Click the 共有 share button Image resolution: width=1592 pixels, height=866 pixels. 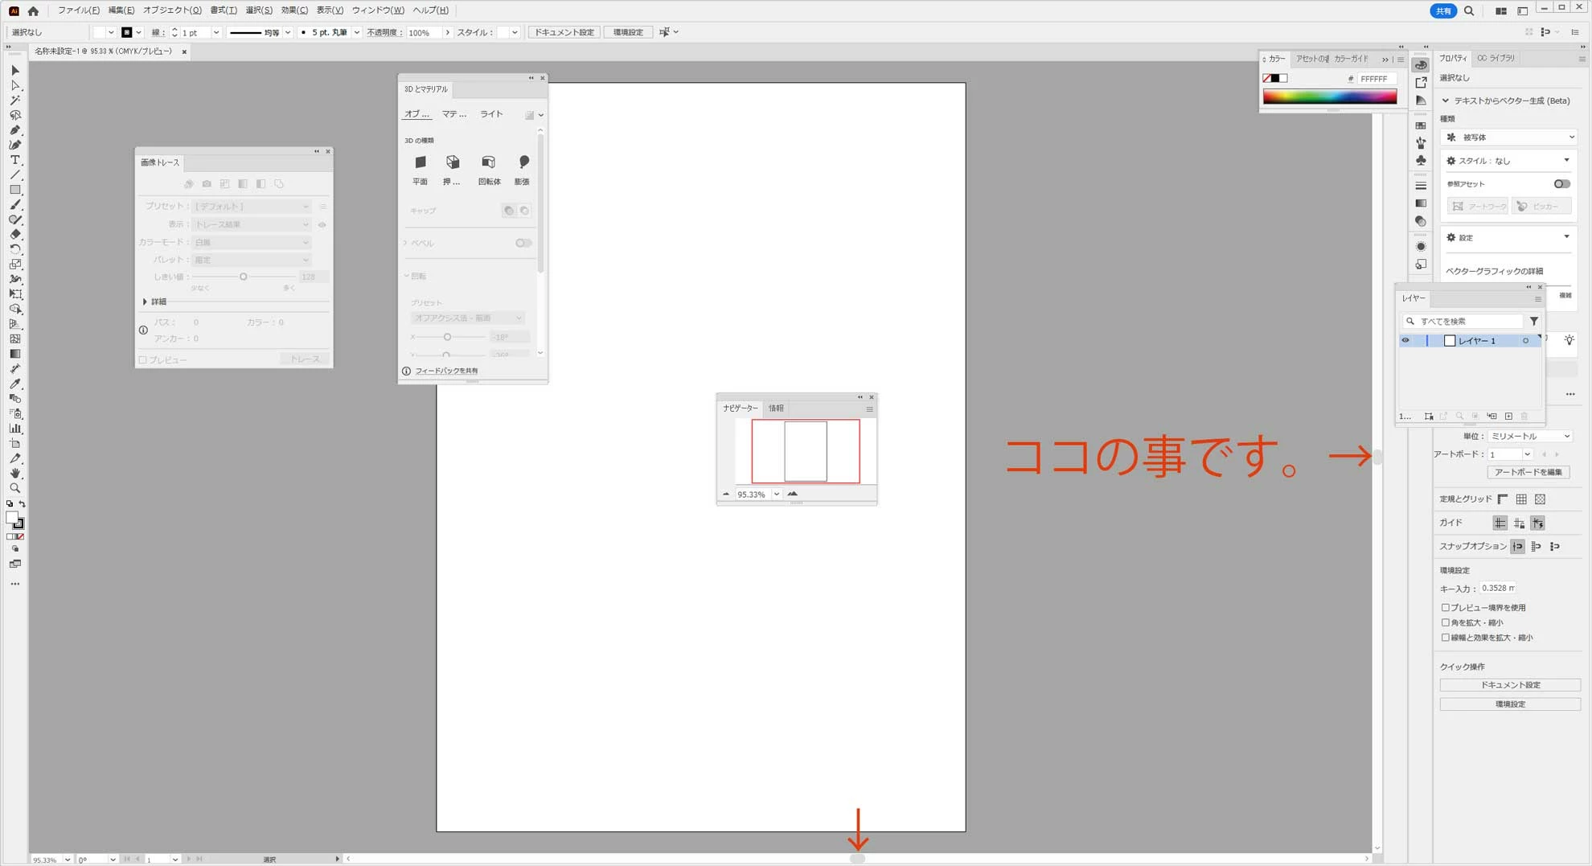click(1443, 10)
